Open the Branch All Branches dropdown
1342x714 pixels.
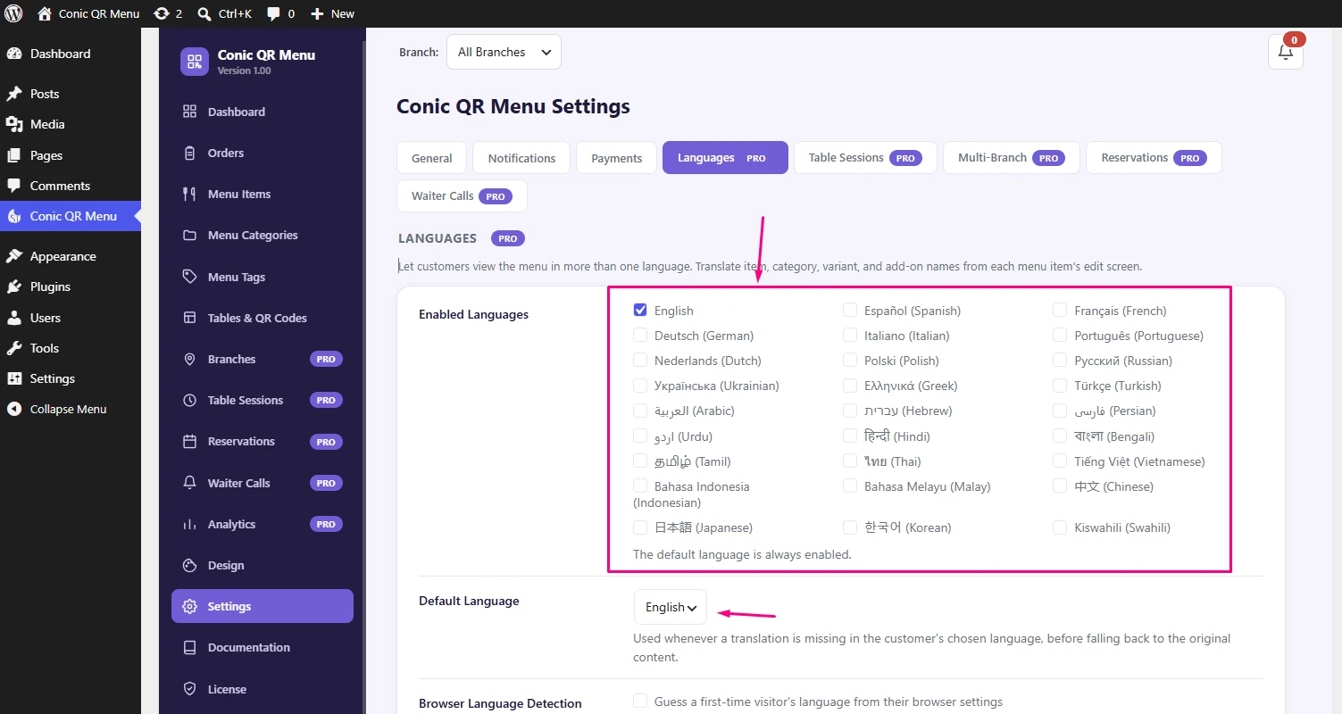[x=504, y=52]
